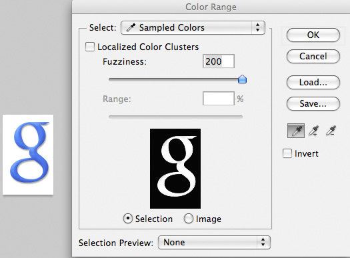Click the Load... button
The height and width of the screenshot is (258, 350).
pyautogui.click(x=313, y=83)
